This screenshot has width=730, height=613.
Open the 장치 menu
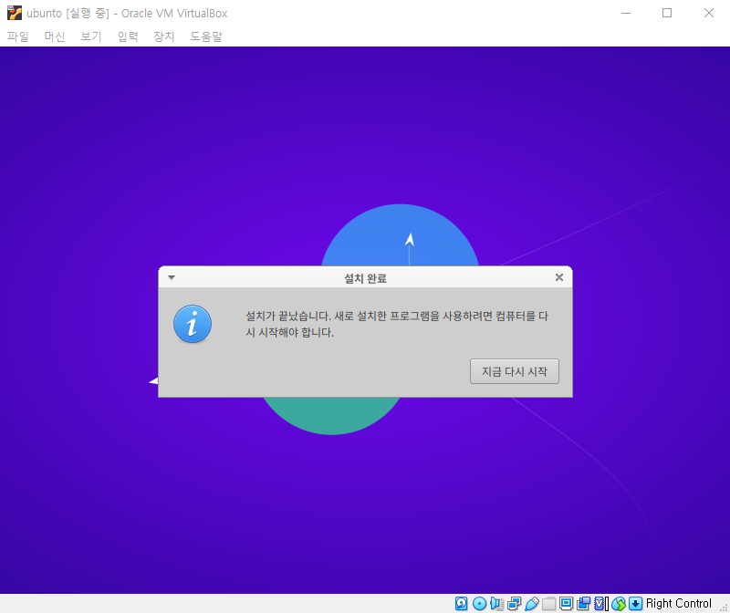[x=164, y=36]
